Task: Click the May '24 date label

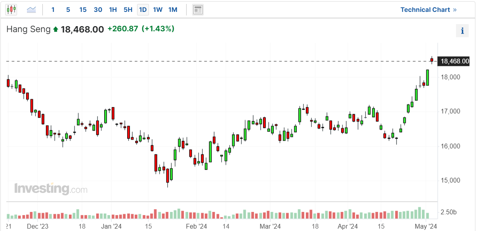Action: tap(426, 226)
